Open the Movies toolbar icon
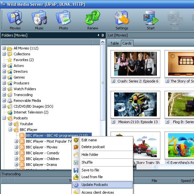This screenshot has width=194, height=194. coord(15,20)
